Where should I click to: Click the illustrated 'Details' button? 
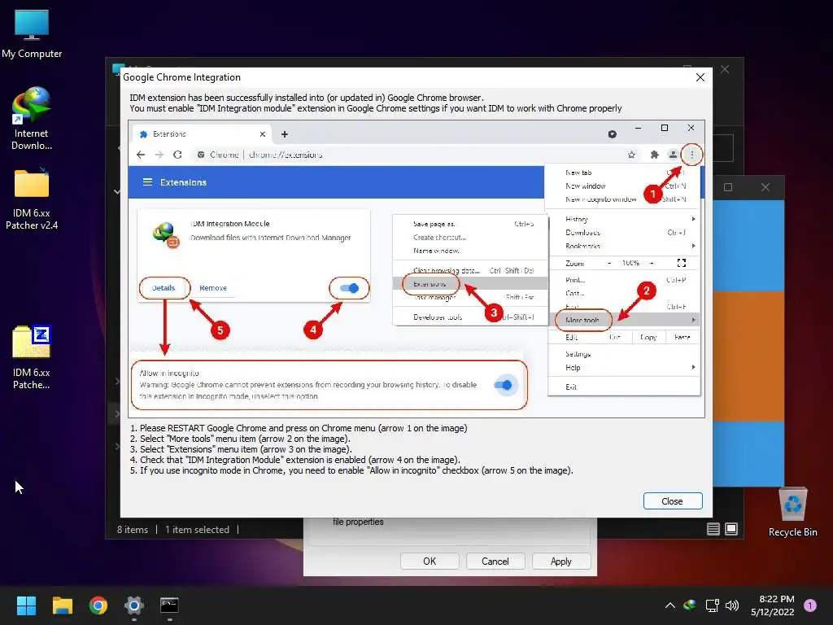164,288
